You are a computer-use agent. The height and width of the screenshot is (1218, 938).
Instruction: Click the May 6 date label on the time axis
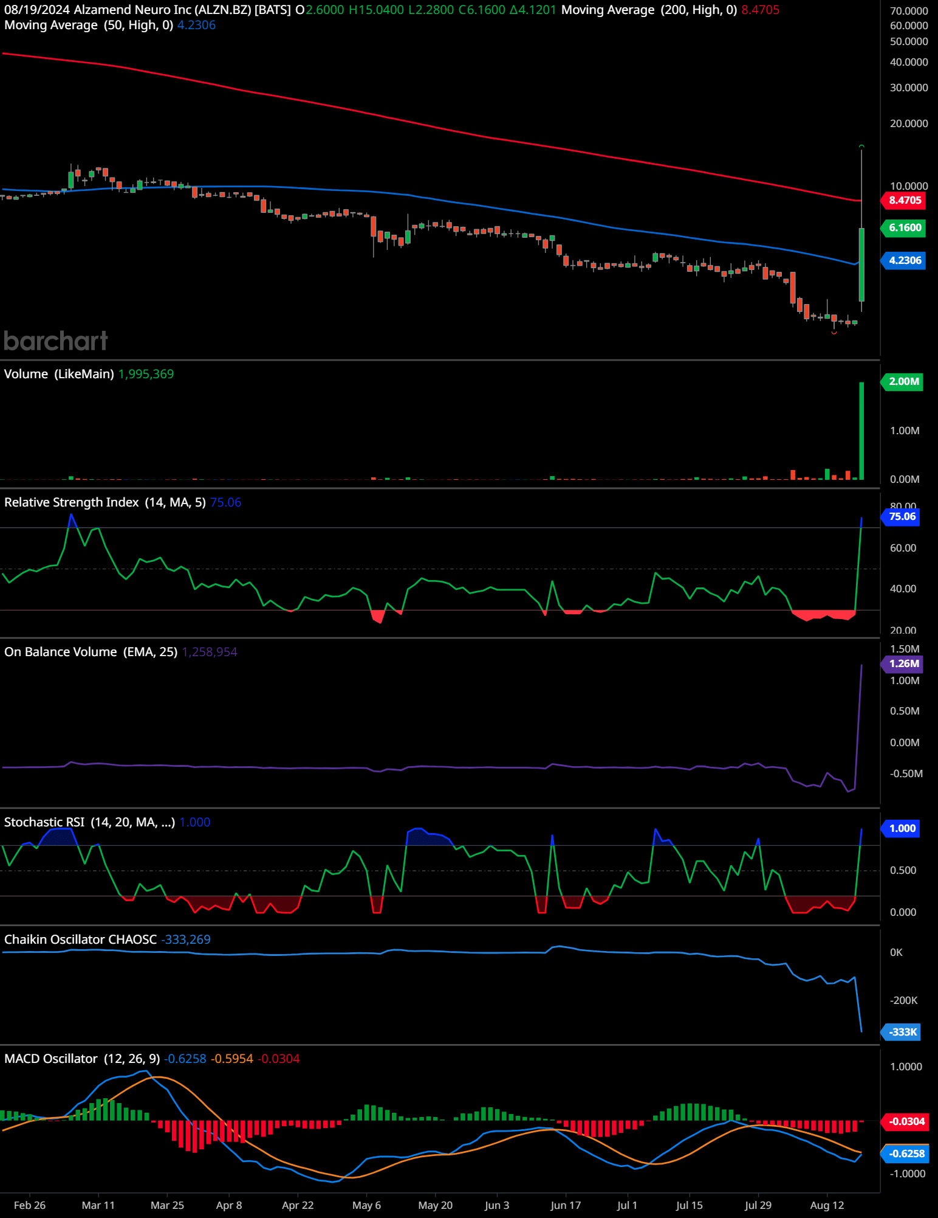point(366,1205)
